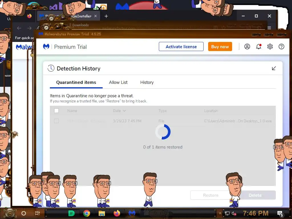This screenshot has height=219, width=292.
Task: Tick the checkbox of the 3/28/23 quarantined item
Action: click(56, 121)
